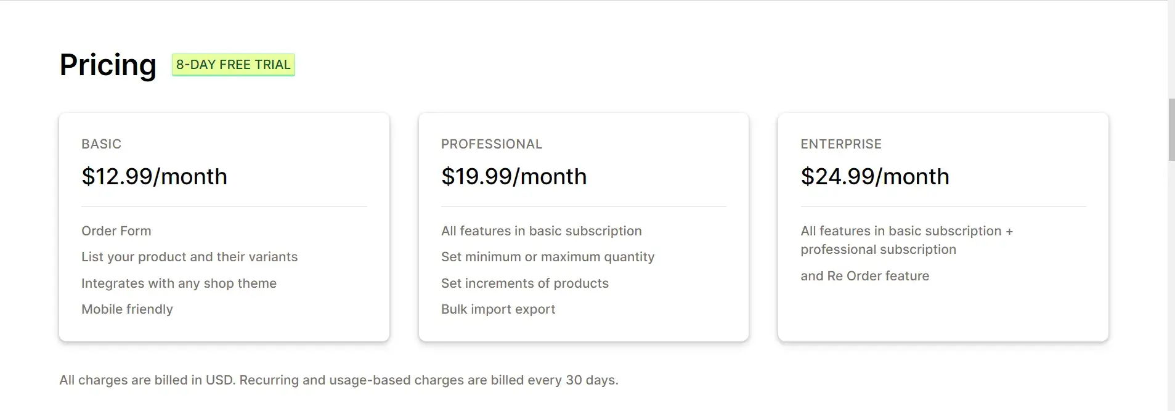The height and width of the screenshot is (411, 1175).
Task: Click the BASIC plan label
Action: point(101,144)
